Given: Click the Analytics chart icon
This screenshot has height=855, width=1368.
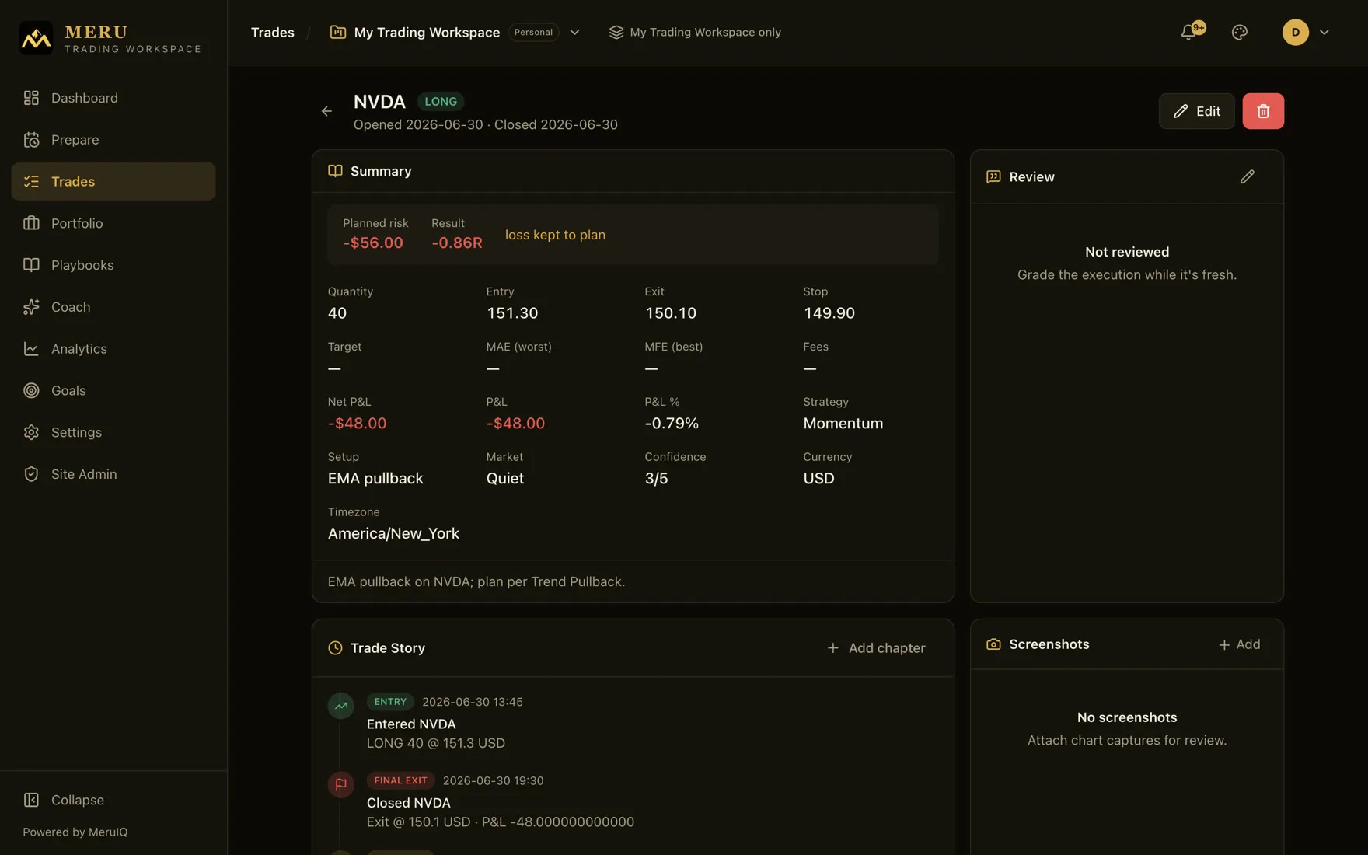Looking at the screenshot, I should pos(31,349).
